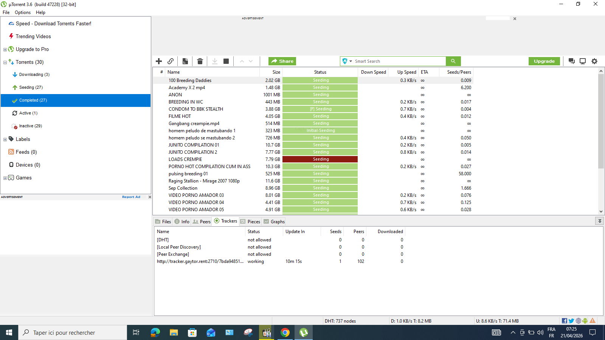Image resolution: width=605 pixels, height=340 pixels.
Task: Click the Windows Start button
Action: coord(9,332)
